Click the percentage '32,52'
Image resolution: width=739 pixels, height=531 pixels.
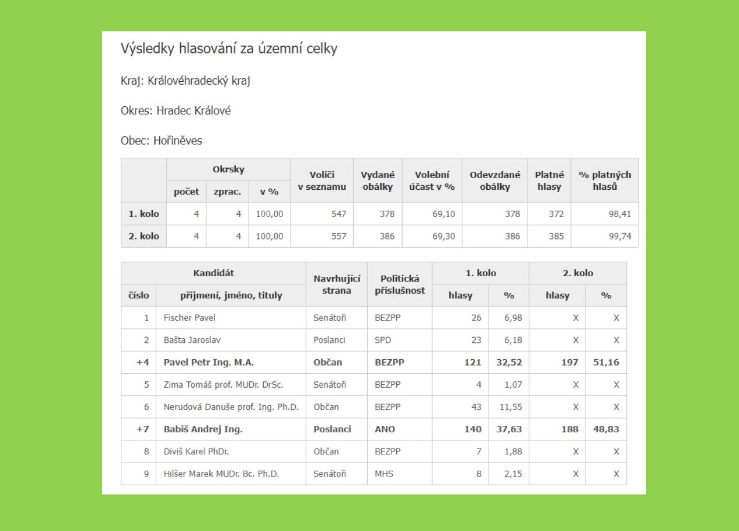click(509, 362)
